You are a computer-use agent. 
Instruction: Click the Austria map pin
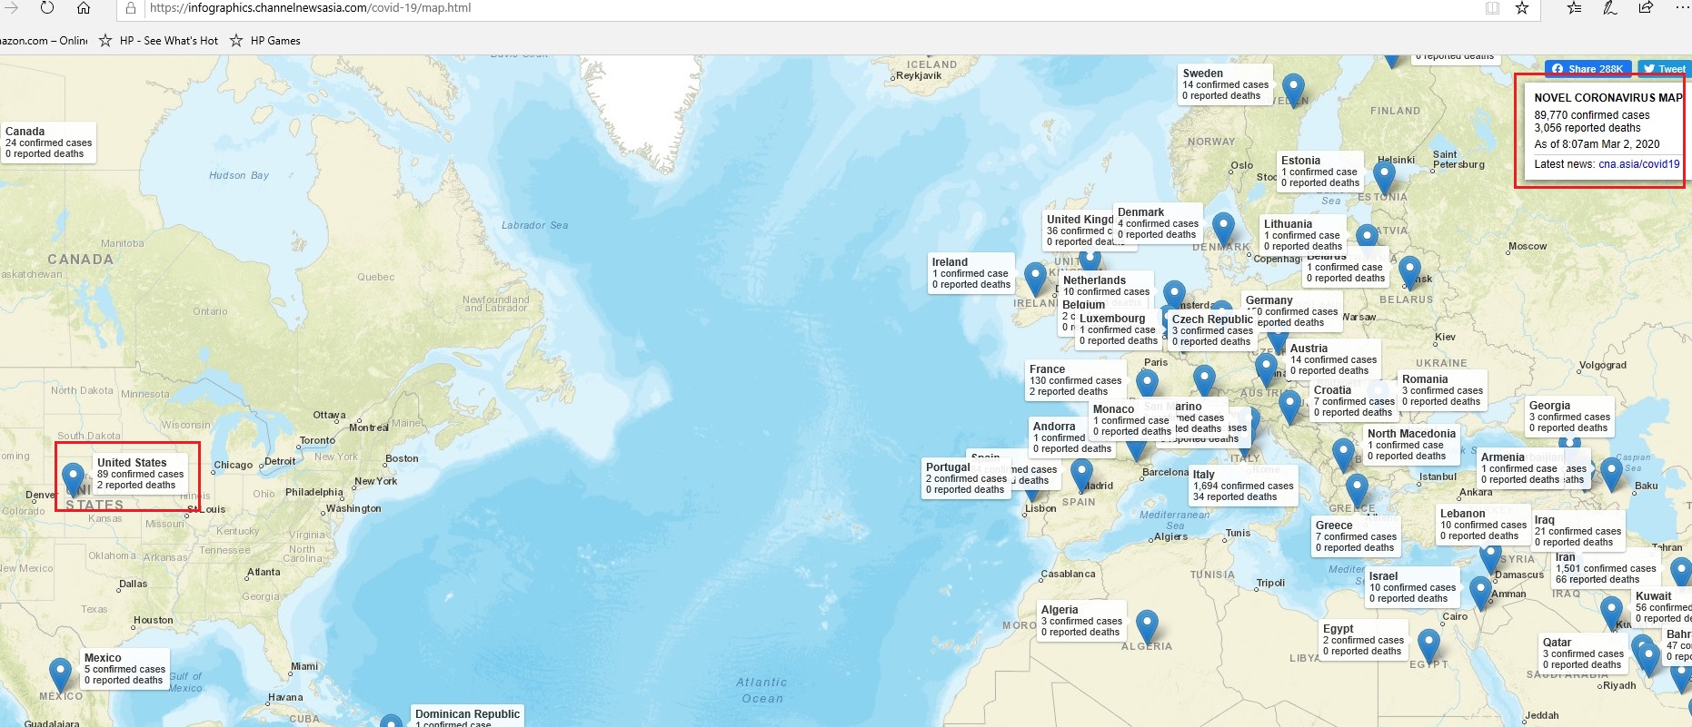pos(1266,369)
